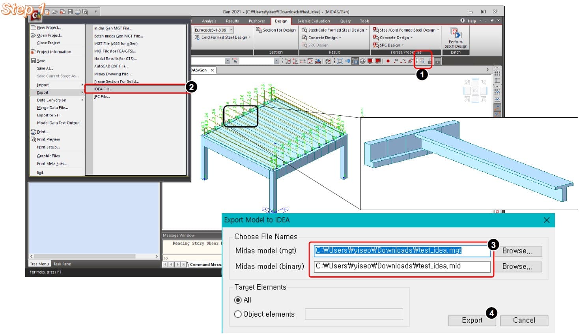Click the Help lightbulb icon
579x334 pixels.
click(x=463, y=21)
